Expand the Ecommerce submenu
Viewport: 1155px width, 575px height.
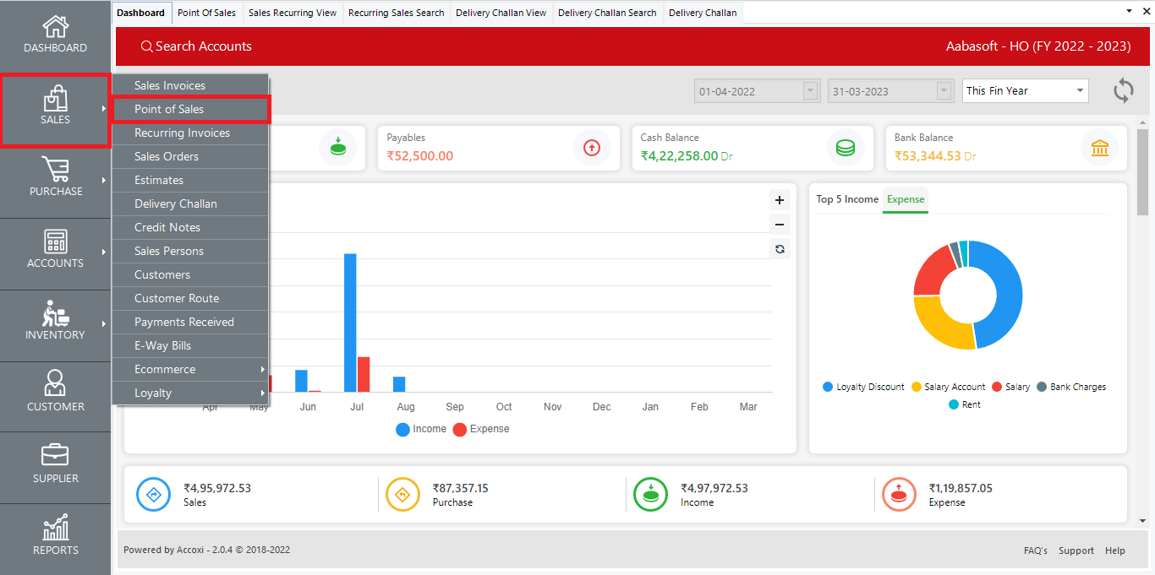(190, 369)
